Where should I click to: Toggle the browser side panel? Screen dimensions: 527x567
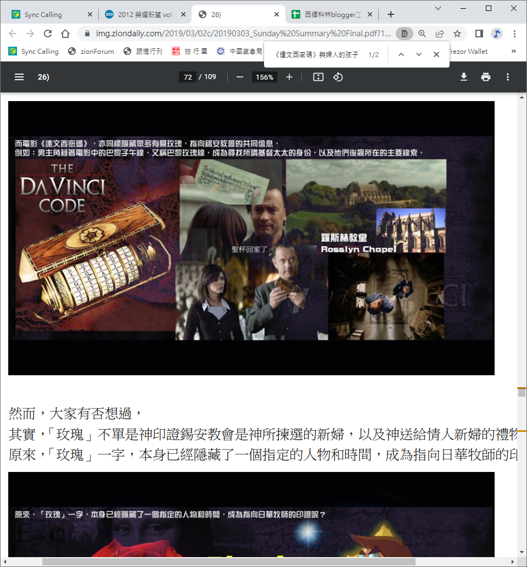[479, 34]
